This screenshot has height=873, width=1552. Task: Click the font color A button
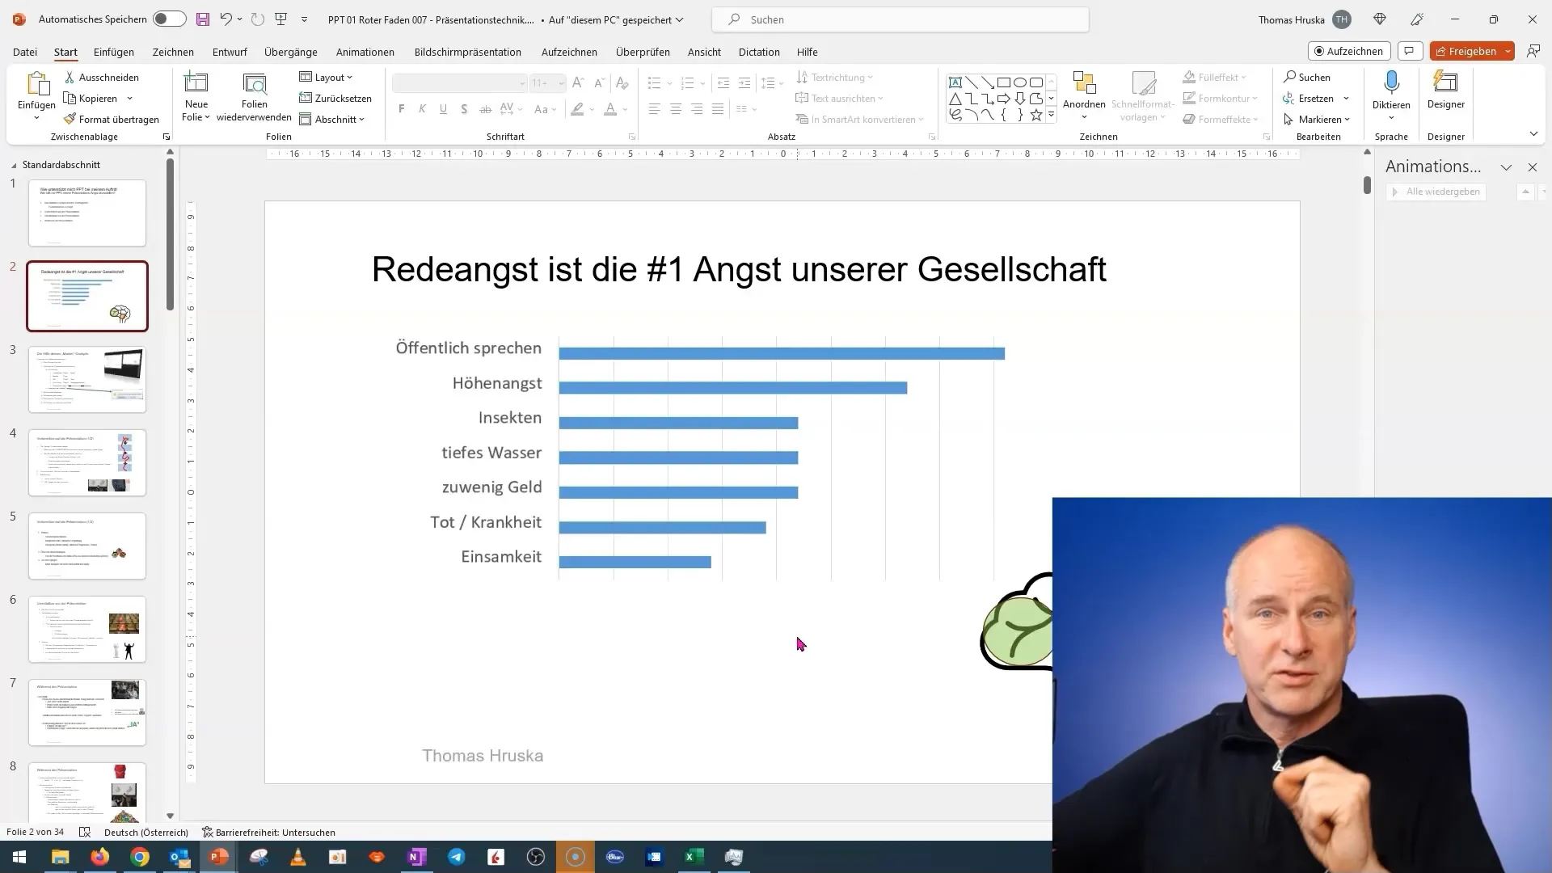point(610,109)
